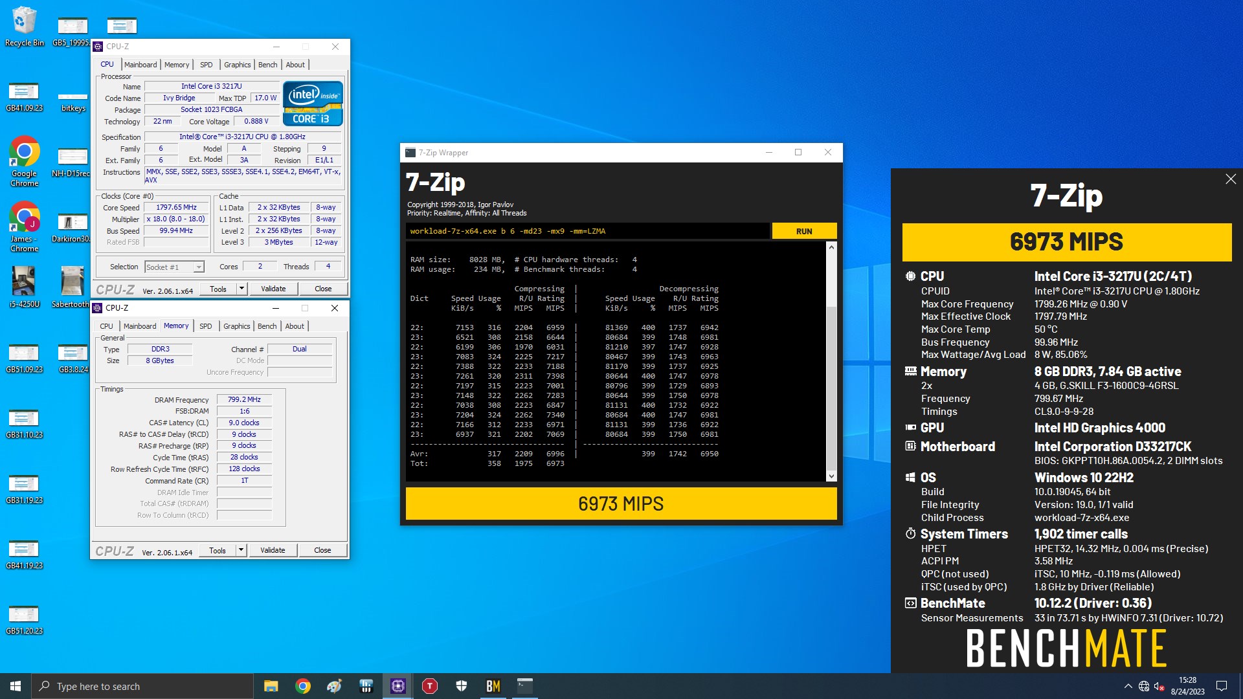1243x699 pixels.
Task: Open Graphics tab in upper CPU-Z
Action: (x=237, y=65)
